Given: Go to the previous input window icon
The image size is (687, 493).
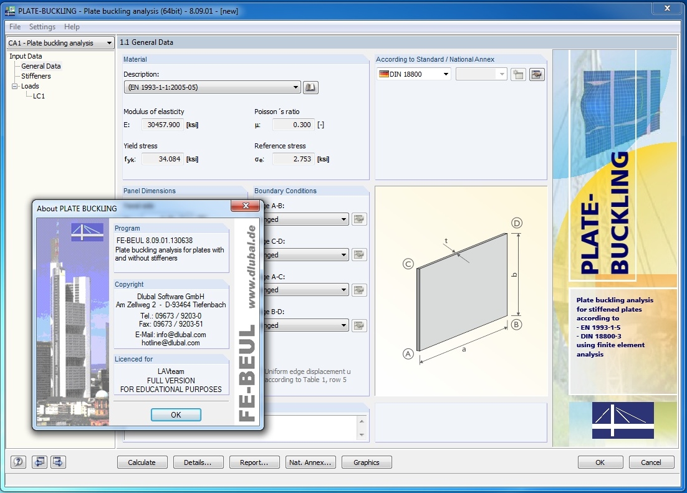Looking at the screenshot, I should point(39,462).
